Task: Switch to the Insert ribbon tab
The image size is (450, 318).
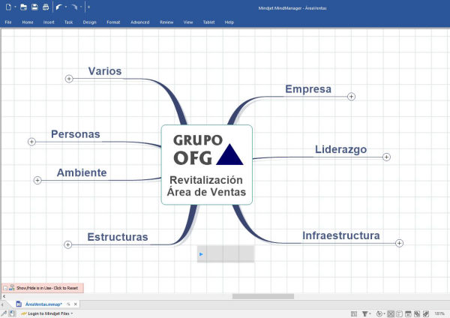Action: tap(49, 22)
